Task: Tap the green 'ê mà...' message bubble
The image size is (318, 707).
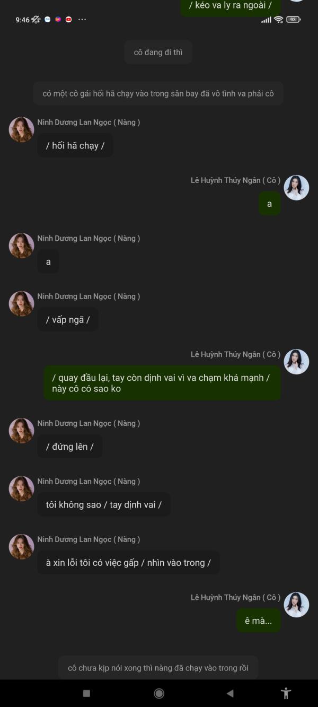Action: pyautogui.click(x=259, y=621)
